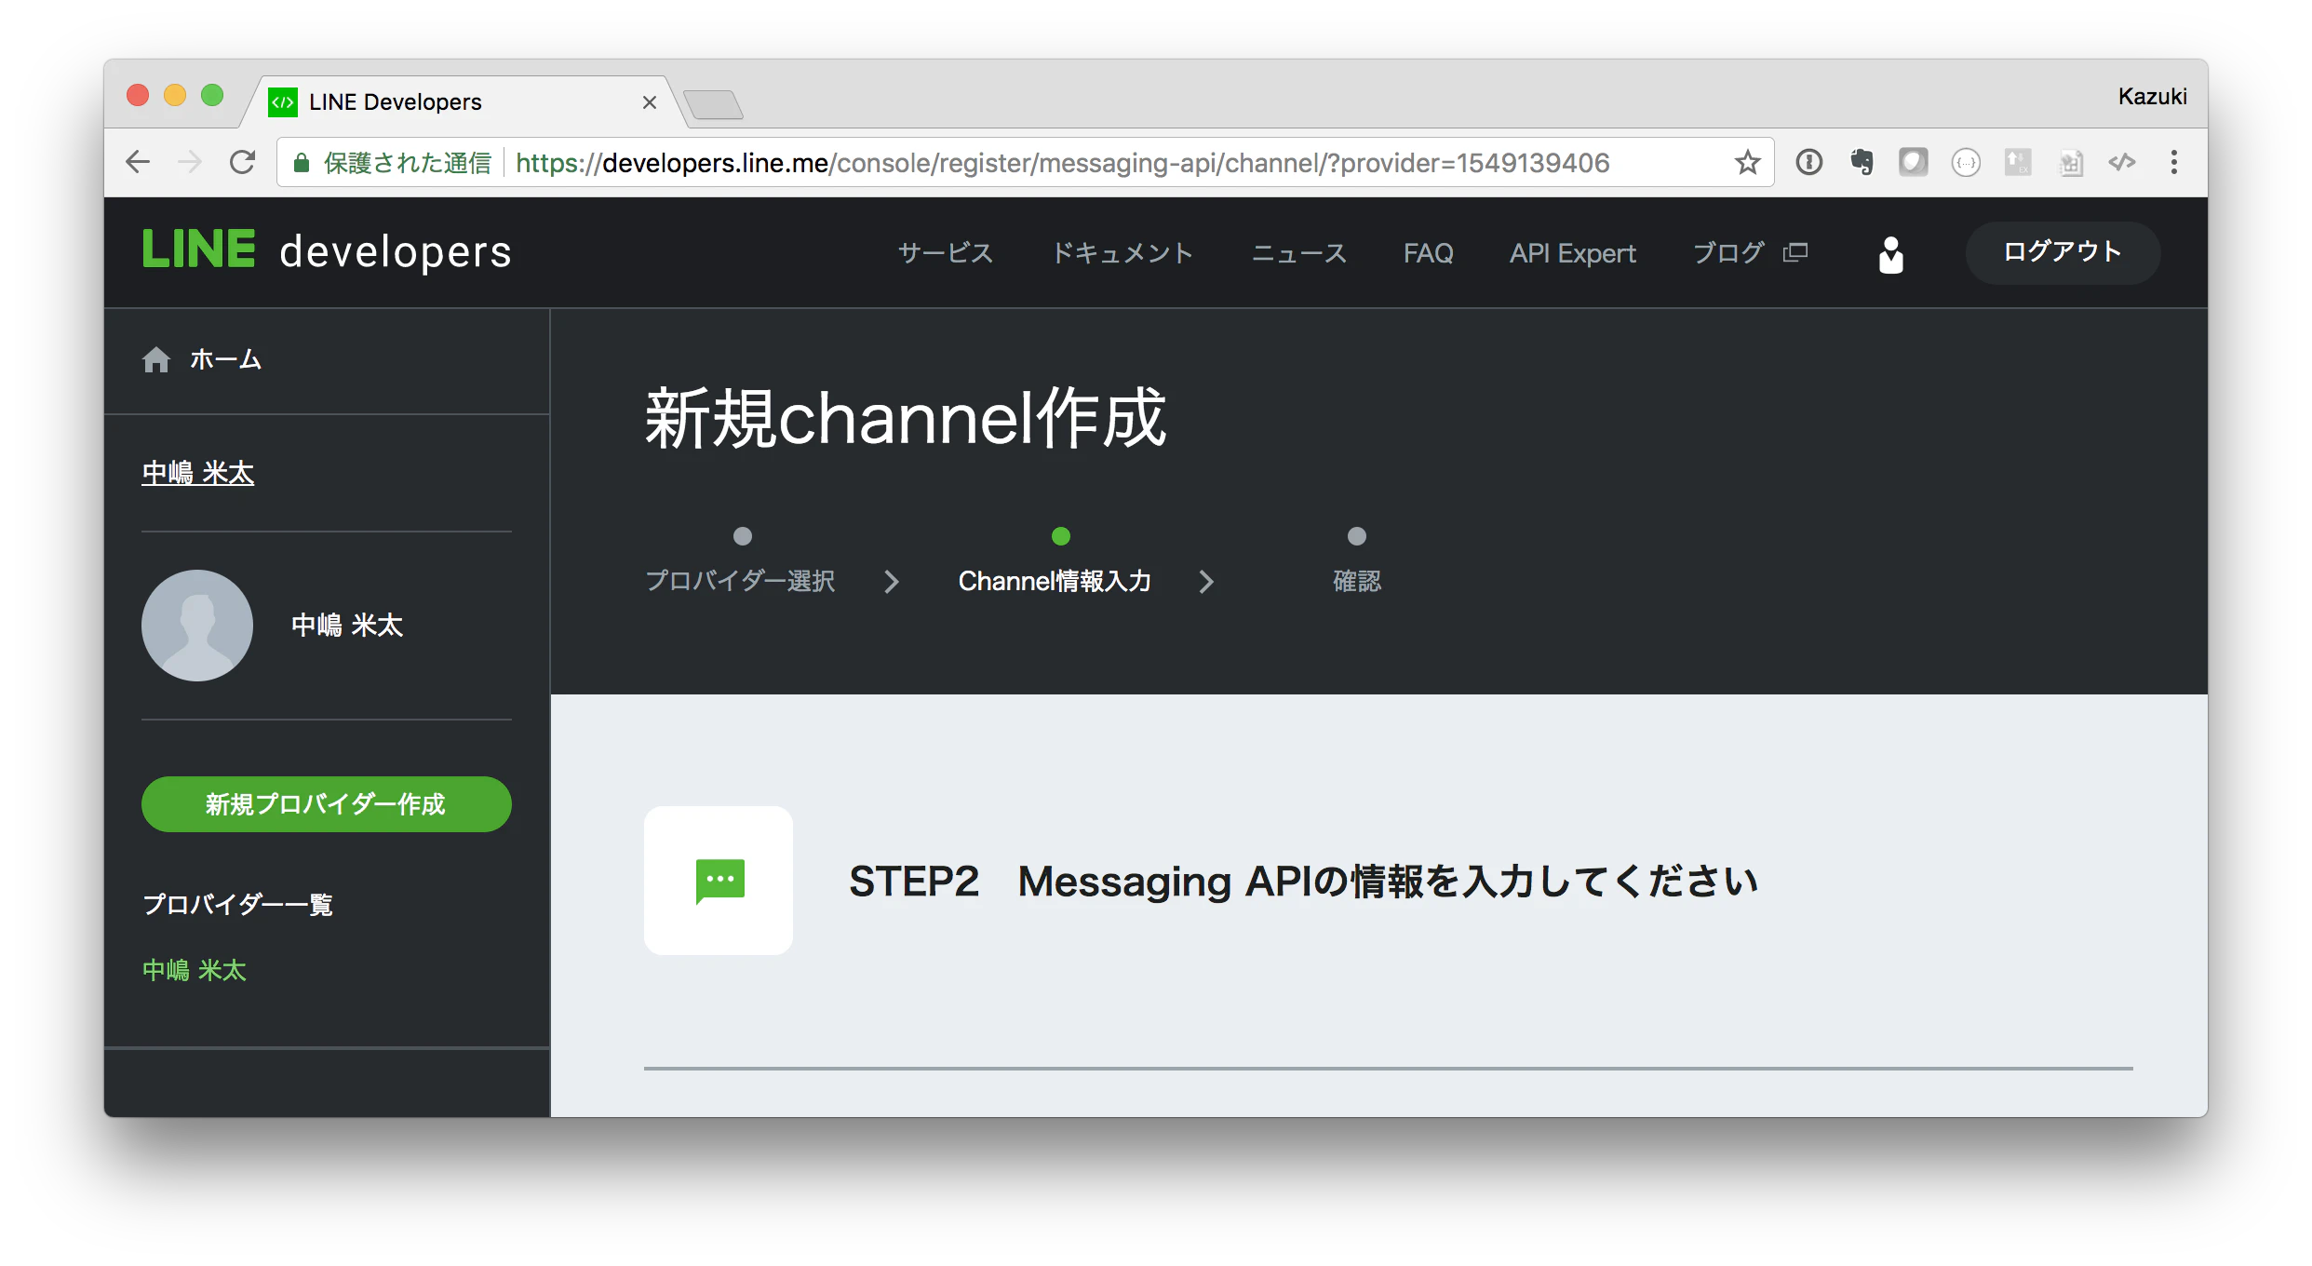Click the 新規プロバイダー作成 button
This screenshot has height=1266, width=2312.
(x=327, y=804)
